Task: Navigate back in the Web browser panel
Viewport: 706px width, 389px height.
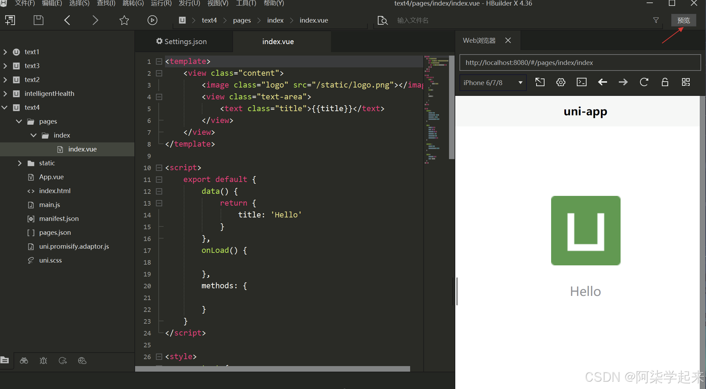Action: pyautogui.click(x=603, y=82)
